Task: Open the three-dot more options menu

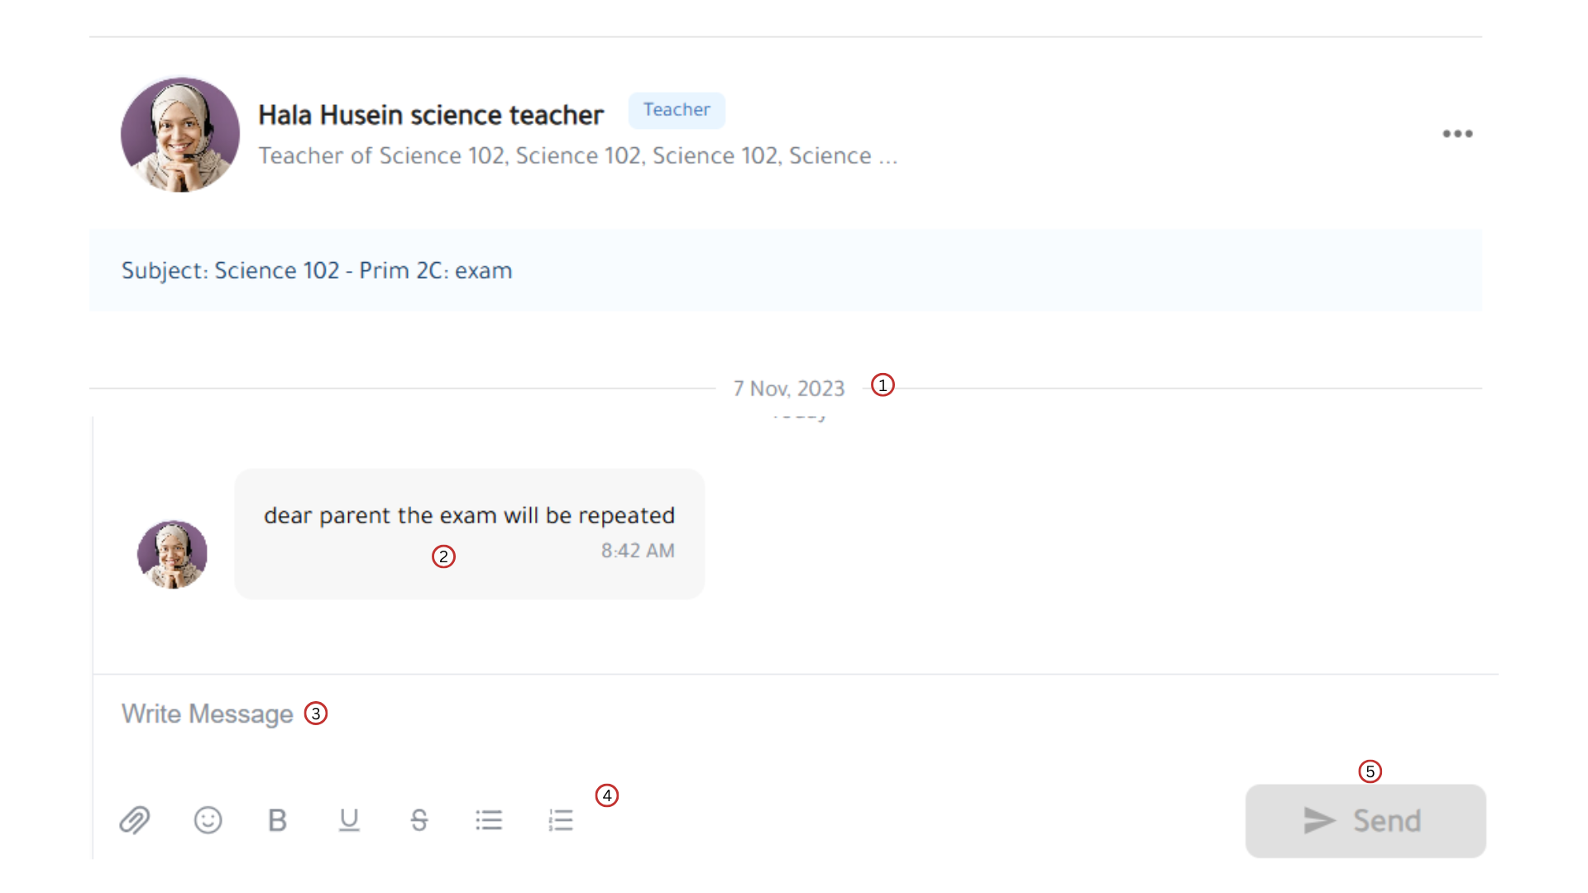Action: [x=1457, y=134]
